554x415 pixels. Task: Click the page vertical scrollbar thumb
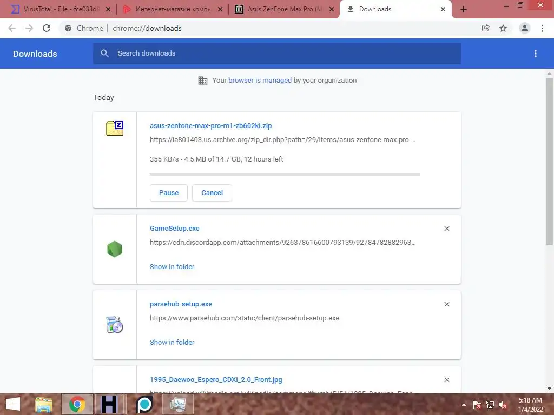(549, 161)
